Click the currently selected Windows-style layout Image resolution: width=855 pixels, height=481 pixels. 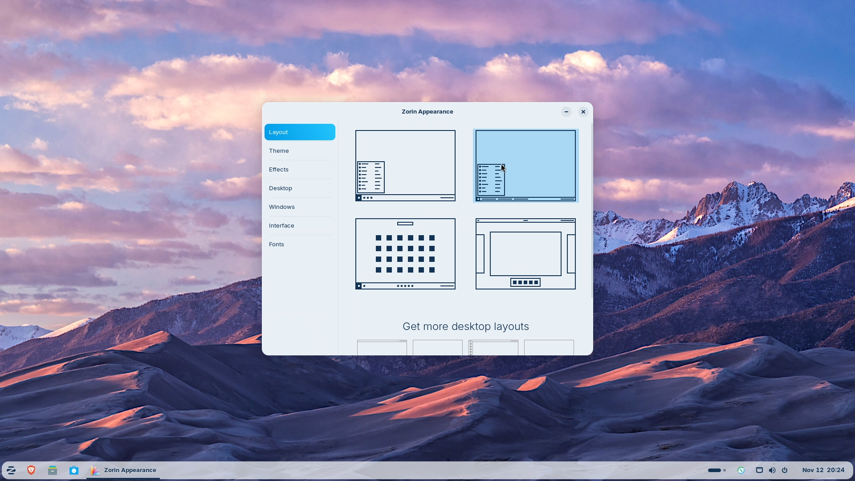tap(525, 165)
